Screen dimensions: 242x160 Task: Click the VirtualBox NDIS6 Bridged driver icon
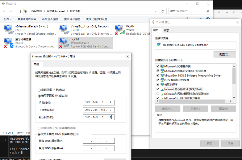(162, 75)
